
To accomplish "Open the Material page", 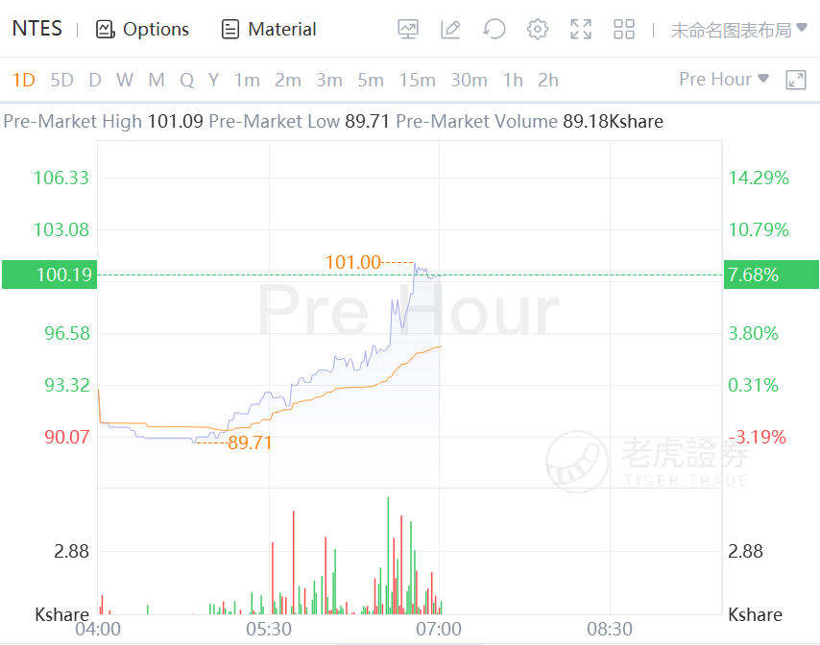I will [269, 30].
